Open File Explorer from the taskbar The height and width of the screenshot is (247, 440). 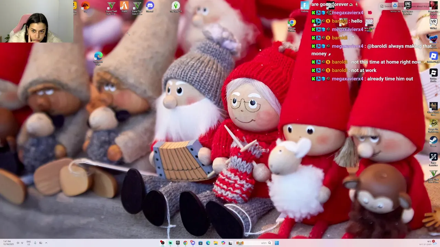216,243
